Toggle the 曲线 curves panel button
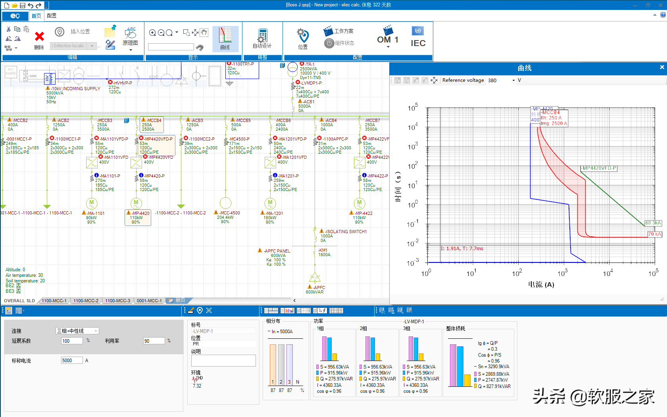Image resolution: width=667 pixels, height=417 pixels. pyautogui.click(x=225, y=39)
